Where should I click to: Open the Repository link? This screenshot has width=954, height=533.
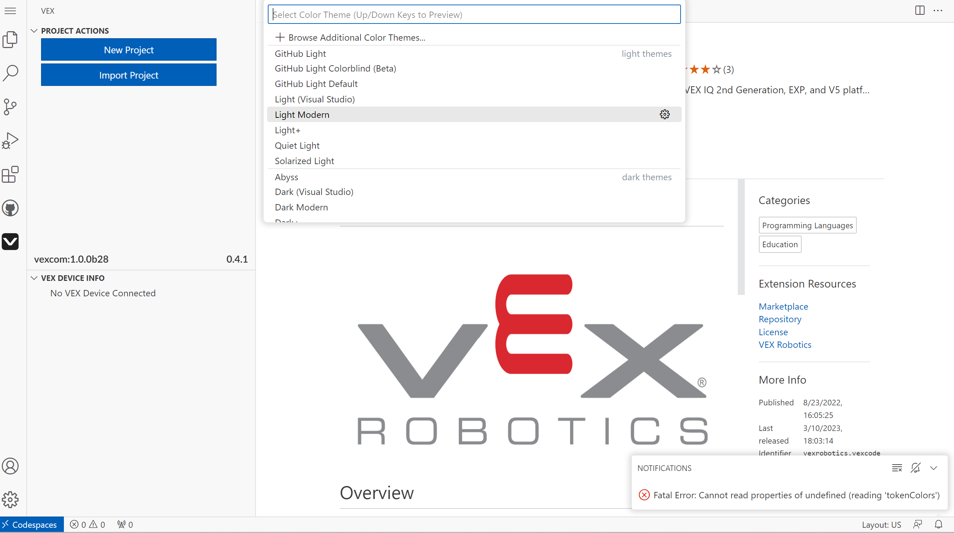point(780,319)
